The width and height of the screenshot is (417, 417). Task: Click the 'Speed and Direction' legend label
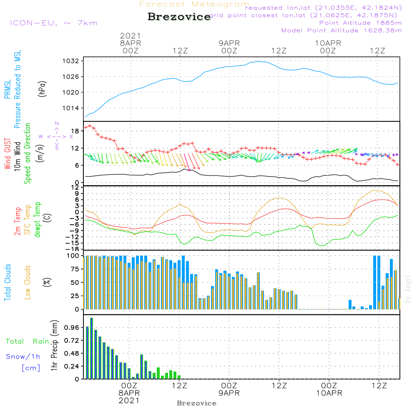coord(27,153)
